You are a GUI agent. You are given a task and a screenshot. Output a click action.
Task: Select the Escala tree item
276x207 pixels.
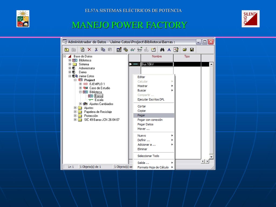[99, 100]
